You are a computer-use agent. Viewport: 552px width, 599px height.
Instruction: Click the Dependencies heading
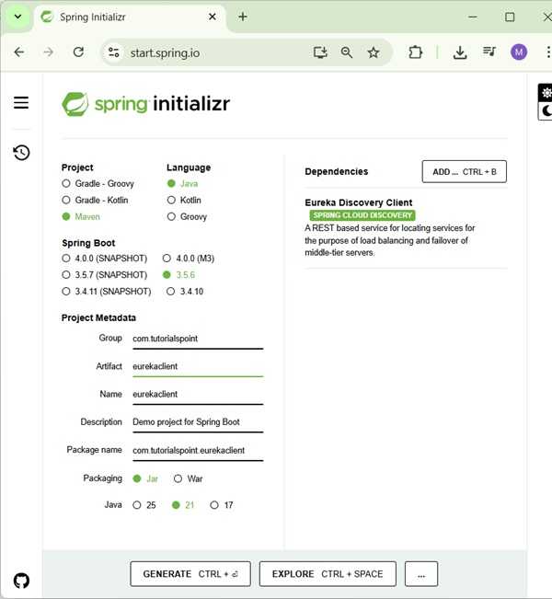tap(336, 171)
